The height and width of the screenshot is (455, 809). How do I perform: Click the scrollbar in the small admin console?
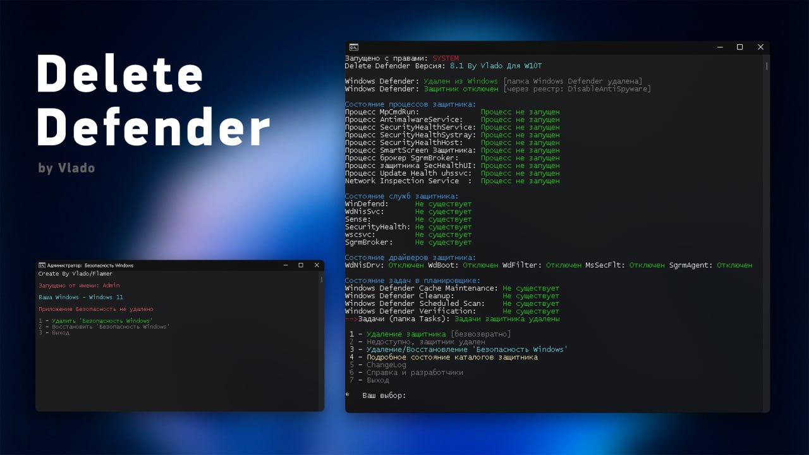pos(321,279)
